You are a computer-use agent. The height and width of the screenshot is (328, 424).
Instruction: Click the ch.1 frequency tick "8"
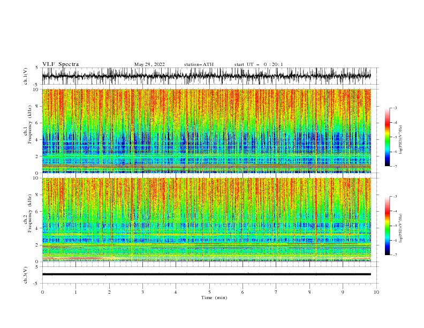click(x=38, y=106)
